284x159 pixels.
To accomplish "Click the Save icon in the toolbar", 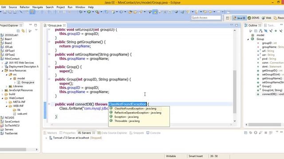I will point(5,12).
